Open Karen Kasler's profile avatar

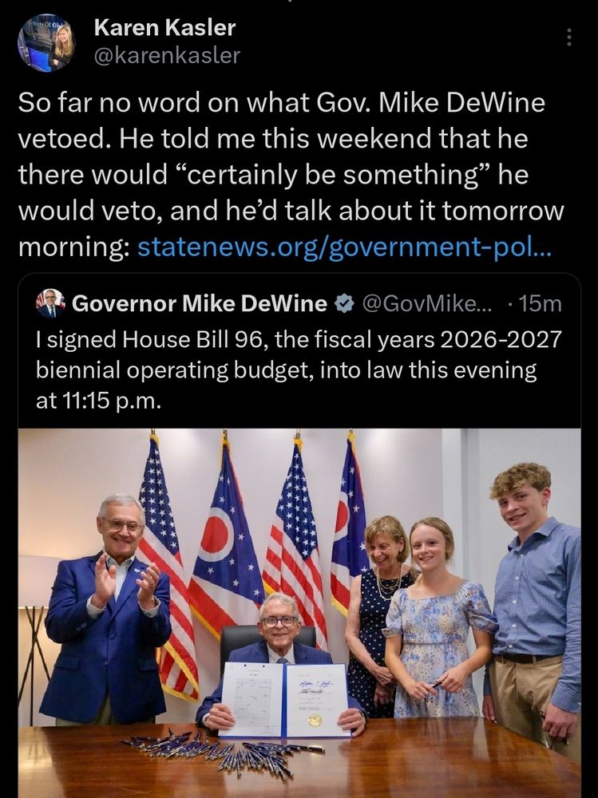46,41
